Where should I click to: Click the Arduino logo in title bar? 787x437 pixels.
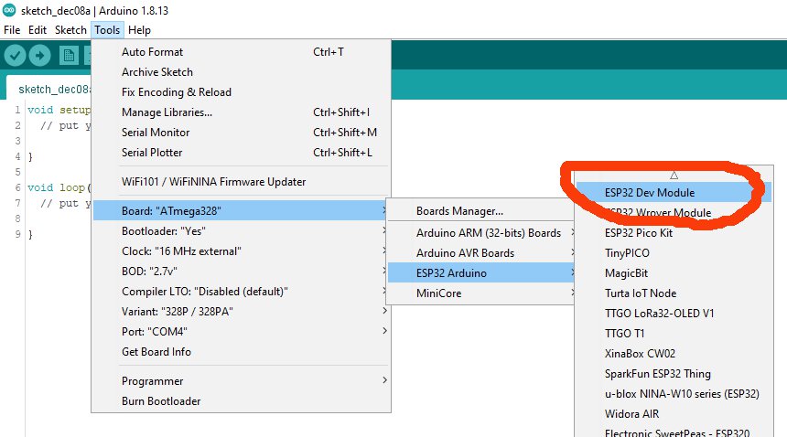(x=9, y=9)
